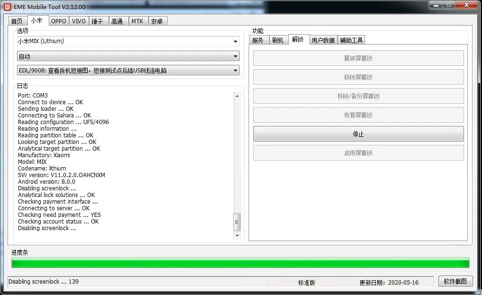
Task: Minimize the EME Mobile Tool window
Action: 436,5
